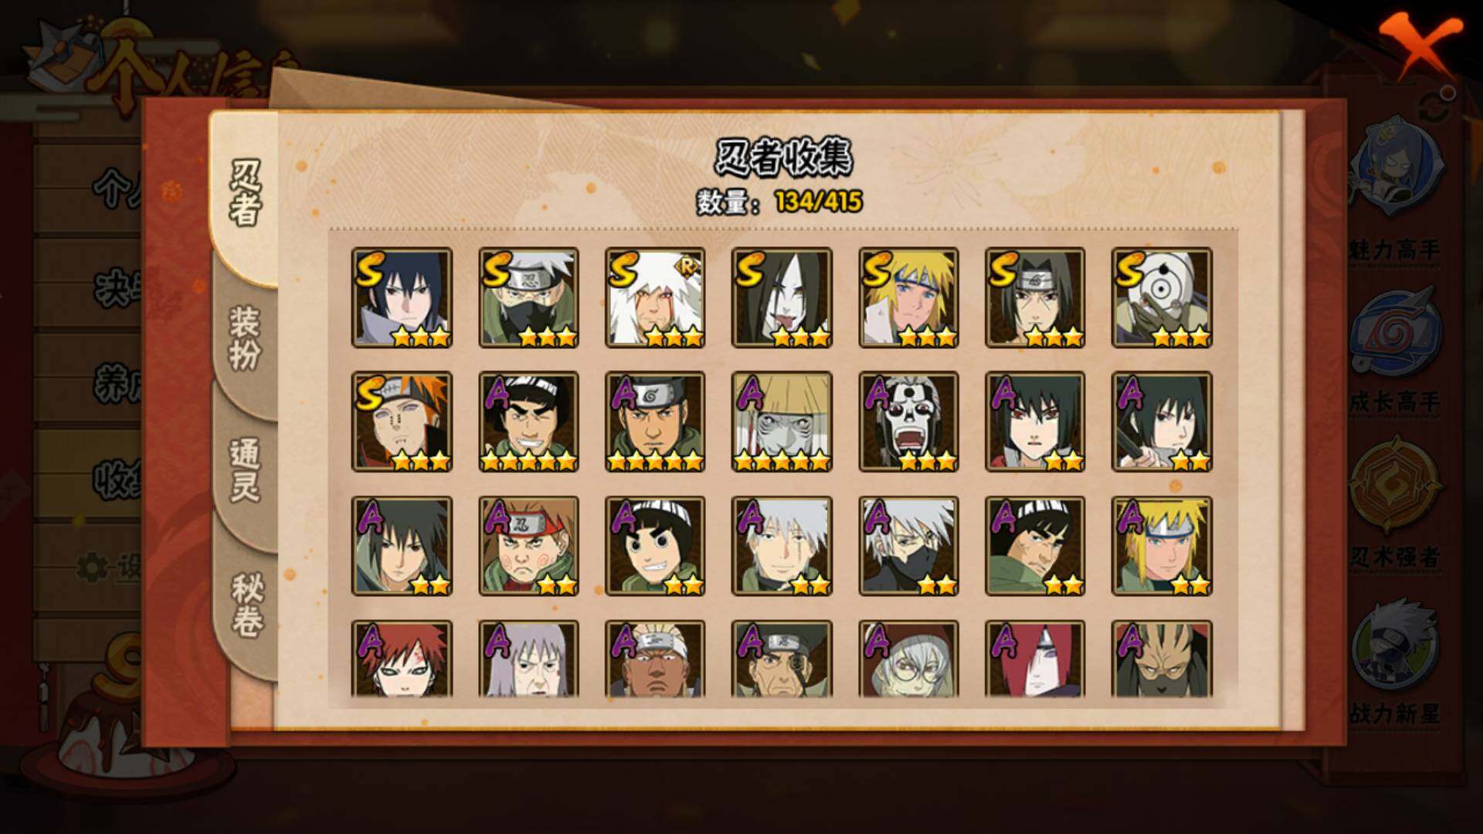1483x834 pixels.
Task: Pick the red-haired Gaara A-rank portrait
Action: tap(402, 659)
